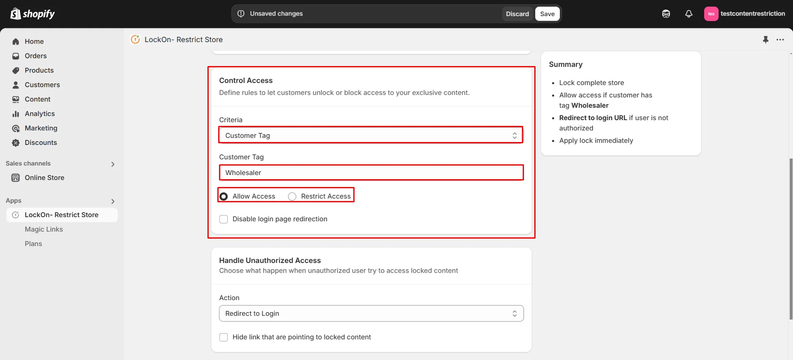Click the unsaved changes alert icon
The width and height of the screenshot is (793, 360).
(241, 14)
